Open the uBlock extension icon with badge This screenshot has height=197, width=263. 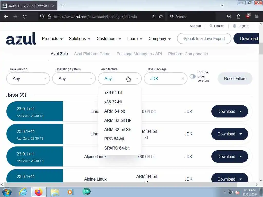pyautogui.click(x=248, y=16)
